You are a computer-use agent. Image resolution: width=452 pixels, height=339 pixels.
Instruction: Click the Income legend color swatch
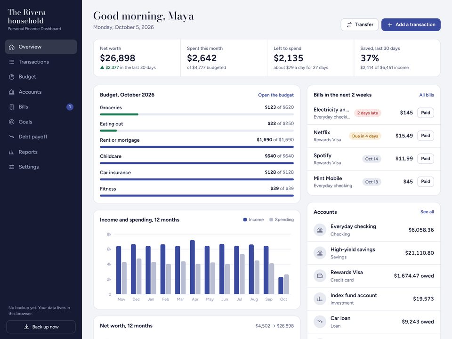point(245,220)
